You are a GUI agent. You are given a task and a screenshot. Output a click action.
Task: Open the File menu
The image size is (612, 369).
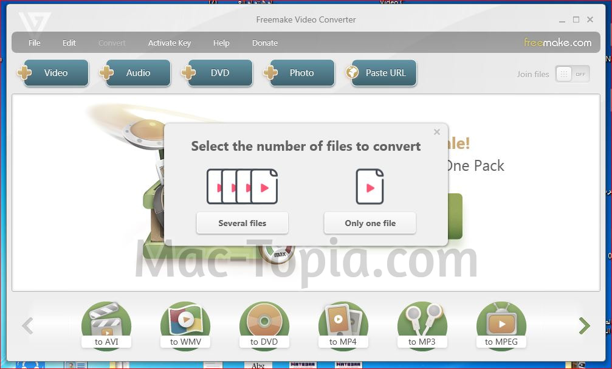[35, 43]
